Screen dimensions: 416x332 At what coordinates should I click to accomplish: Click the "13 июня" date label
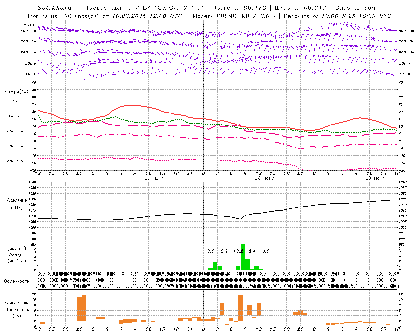pos(375,178)
